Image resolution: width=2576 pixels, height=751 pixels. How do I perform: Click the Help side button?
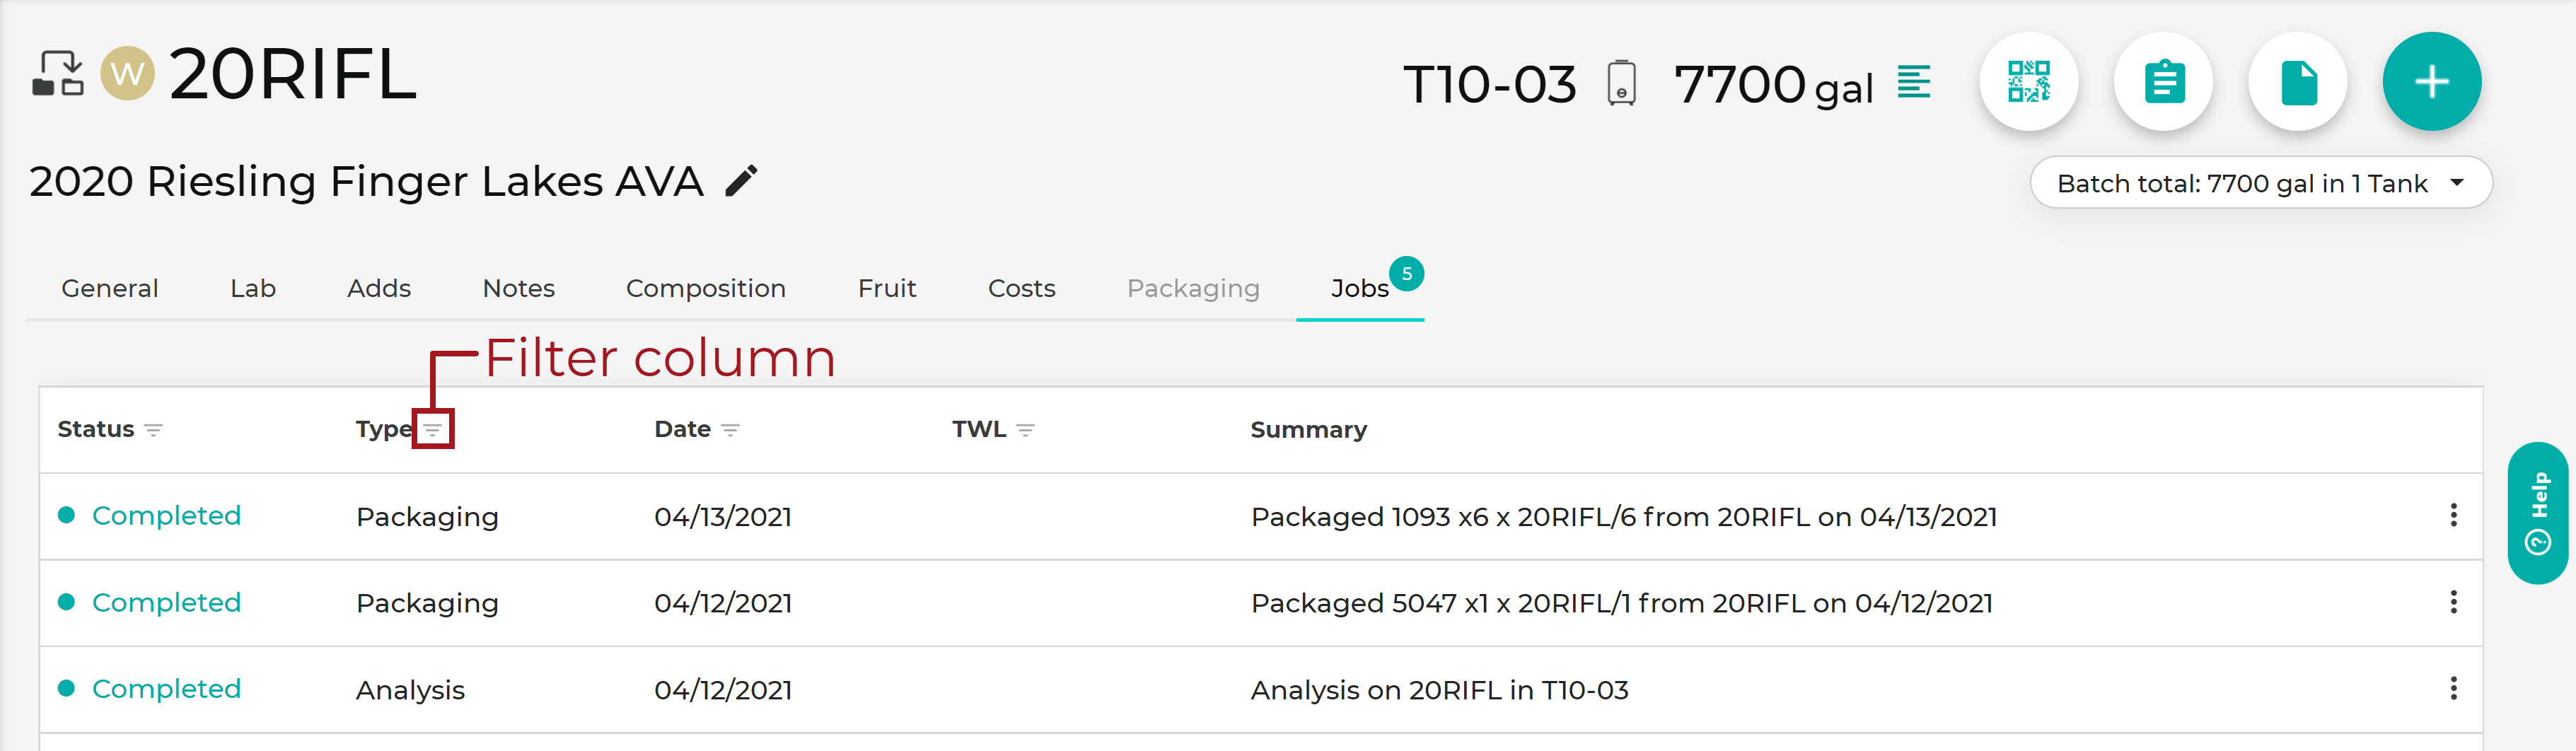[x=2537, y=512]
